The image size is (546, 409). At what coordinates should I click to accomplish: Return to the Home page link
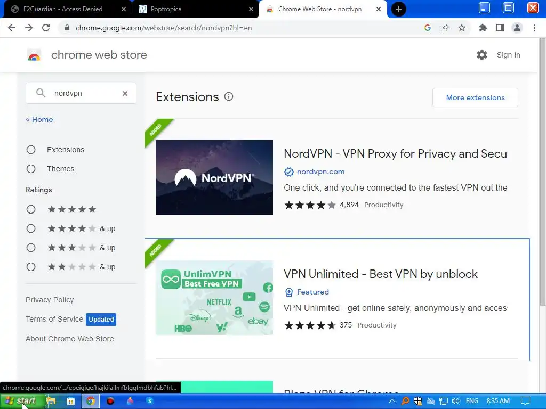(39, 119)
